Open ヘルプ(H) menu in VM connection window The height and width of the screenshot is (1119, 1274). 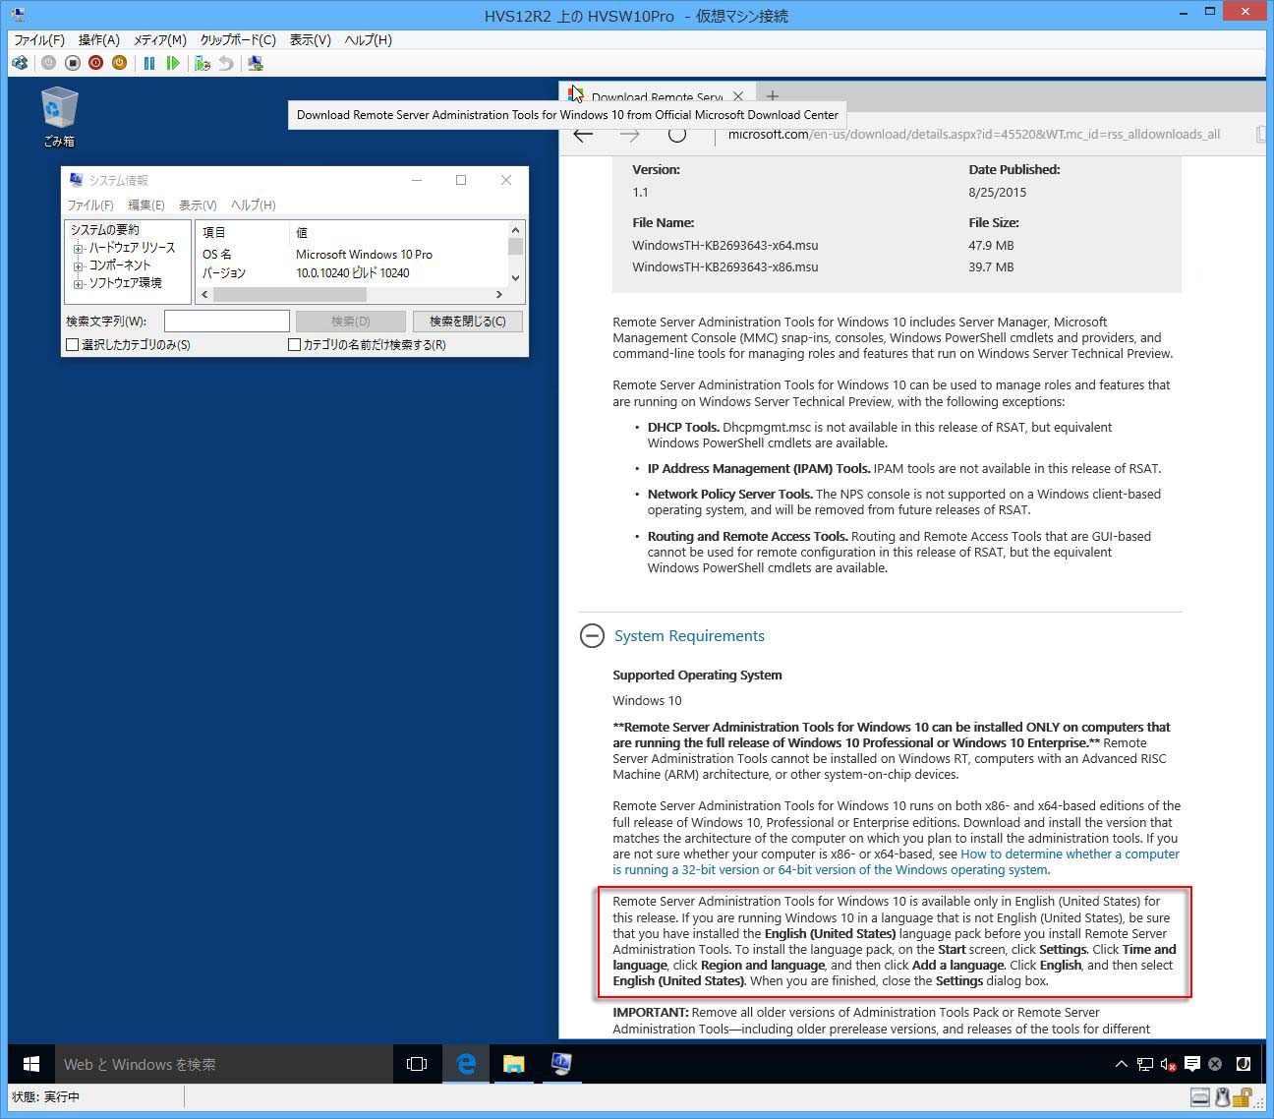(x=369, y=40)
